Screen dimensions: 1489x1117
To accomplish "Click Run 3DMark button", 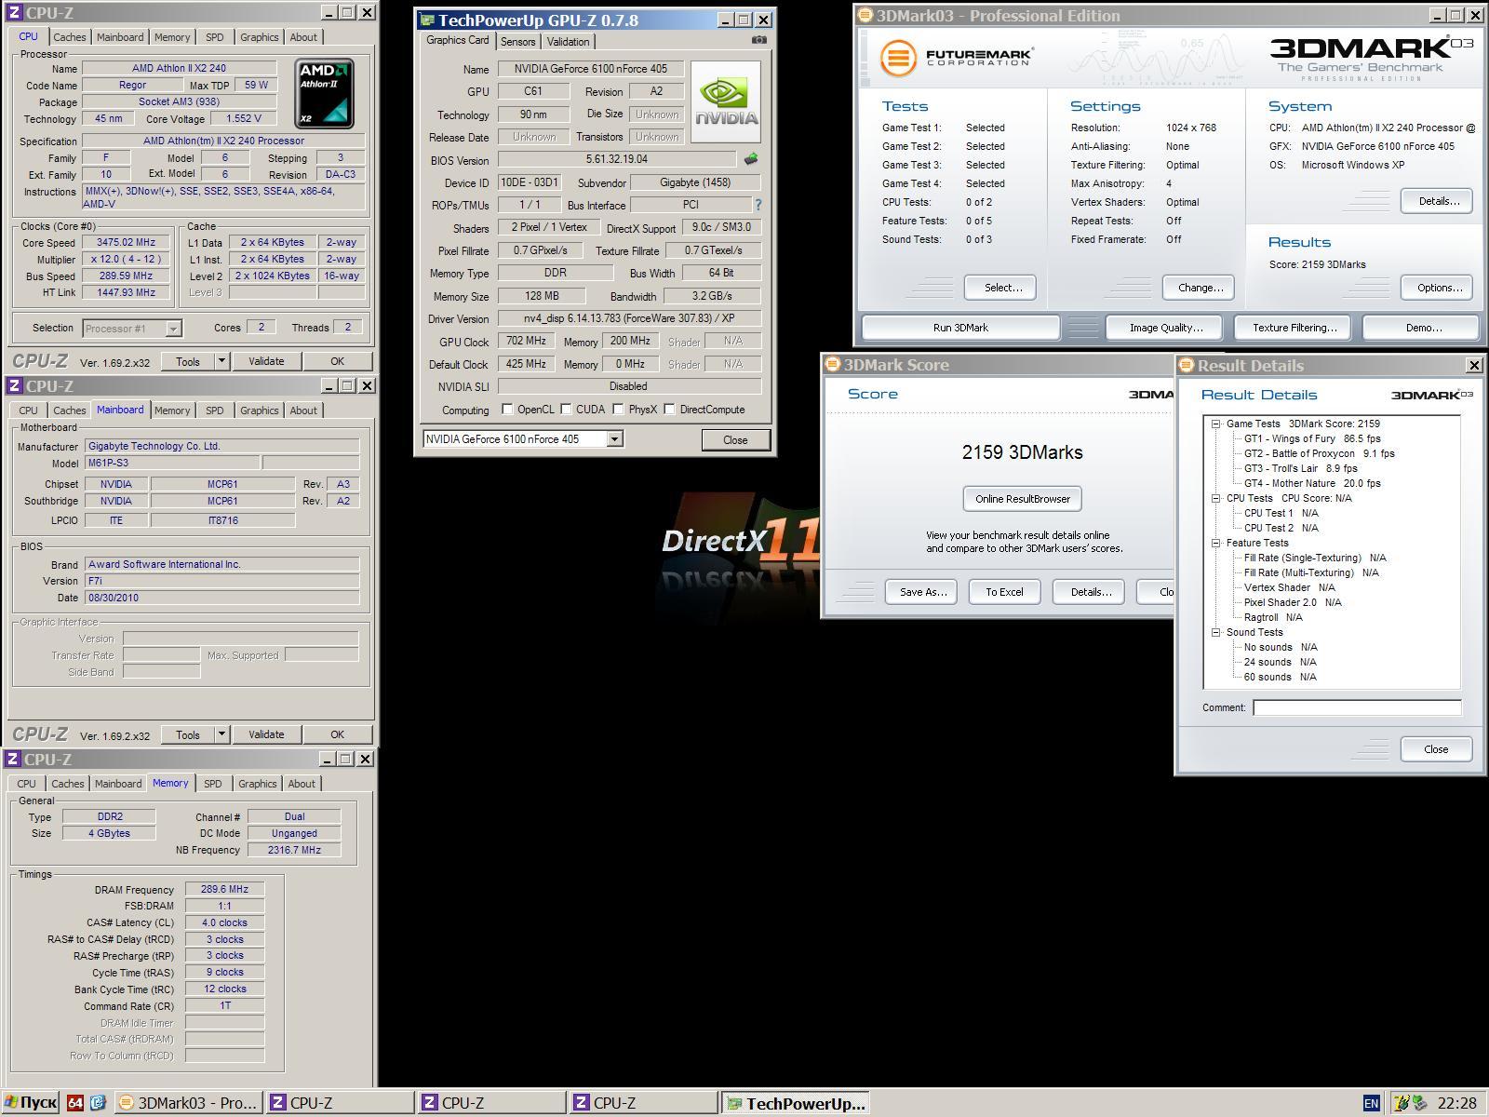I will click(960, 328).
